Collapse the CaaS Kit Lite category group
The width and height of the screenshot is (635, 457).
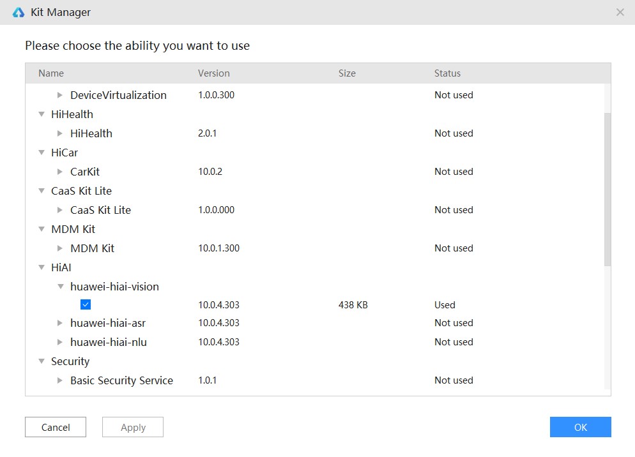pyautogui.click(x=42, y=191)
